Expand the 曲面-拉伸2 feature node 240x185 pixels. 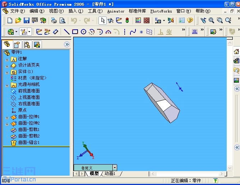click(7, 125)
